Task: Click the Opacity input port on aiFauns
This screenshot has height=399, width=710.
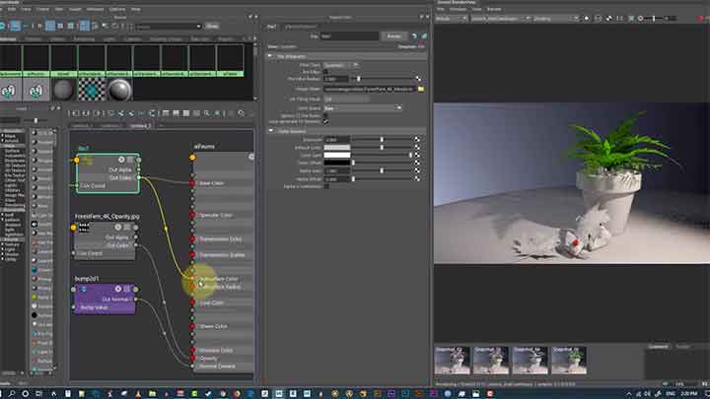Action: 192,358
